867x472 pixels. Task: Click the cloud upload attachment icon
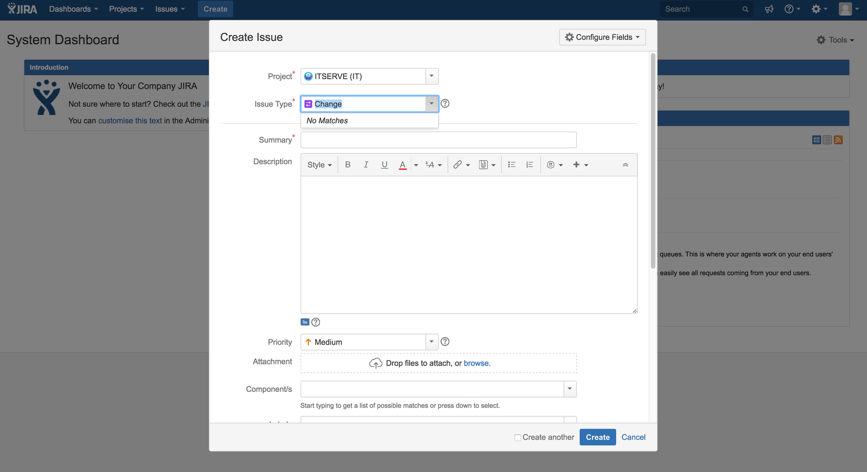pos(376,363)
